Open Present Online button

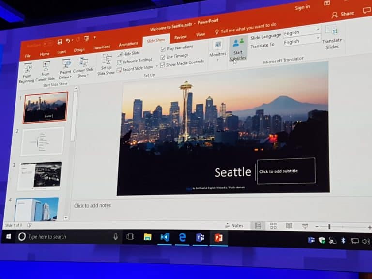coord(66,69)
